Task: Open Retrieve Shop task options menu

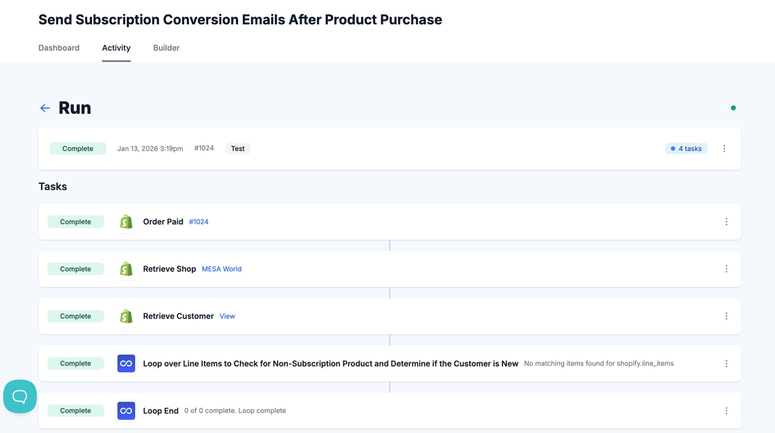Action: 726,269
